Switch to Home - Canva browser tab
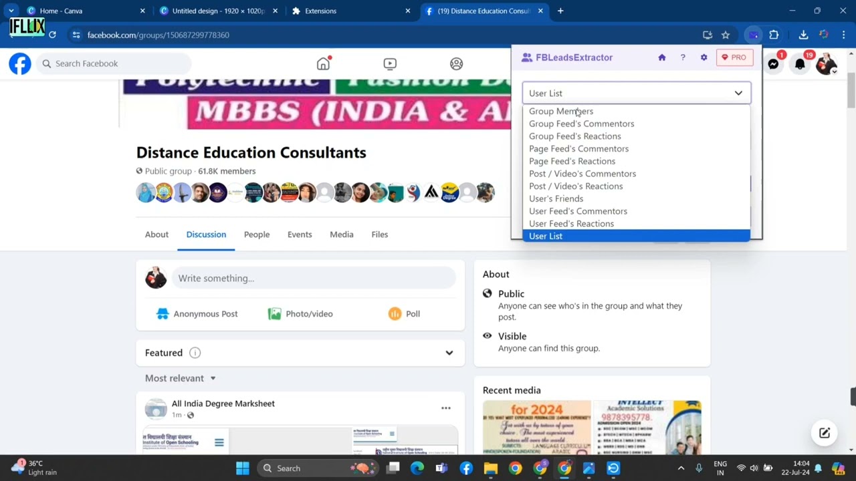 [85, 11]
